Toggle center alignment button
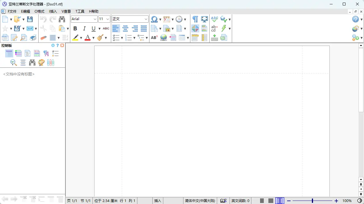 (125, 28)
